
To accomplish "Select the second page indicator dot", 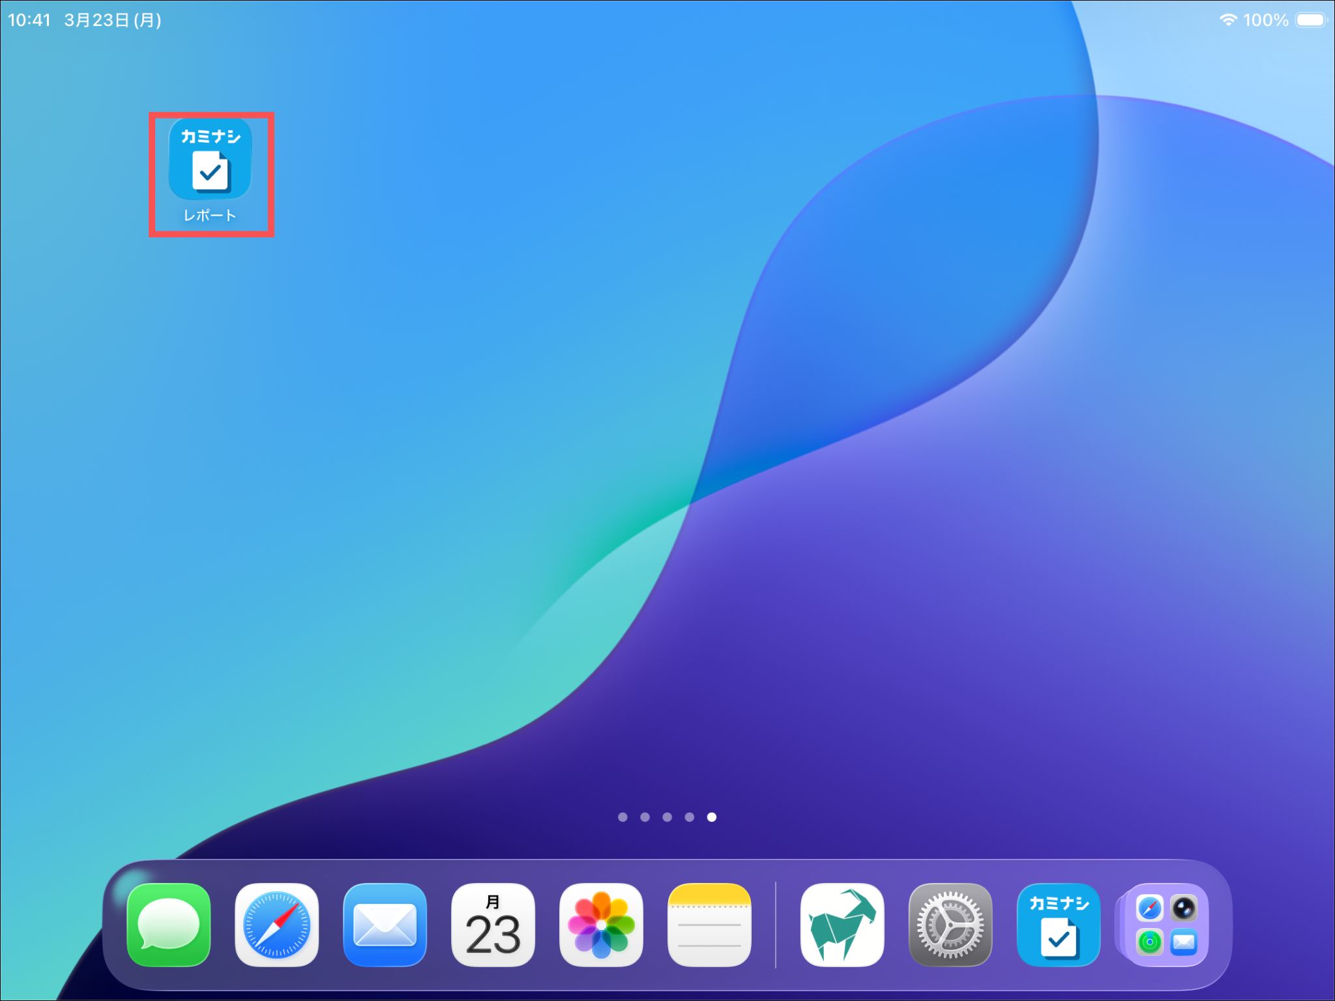I will (645, 817).
